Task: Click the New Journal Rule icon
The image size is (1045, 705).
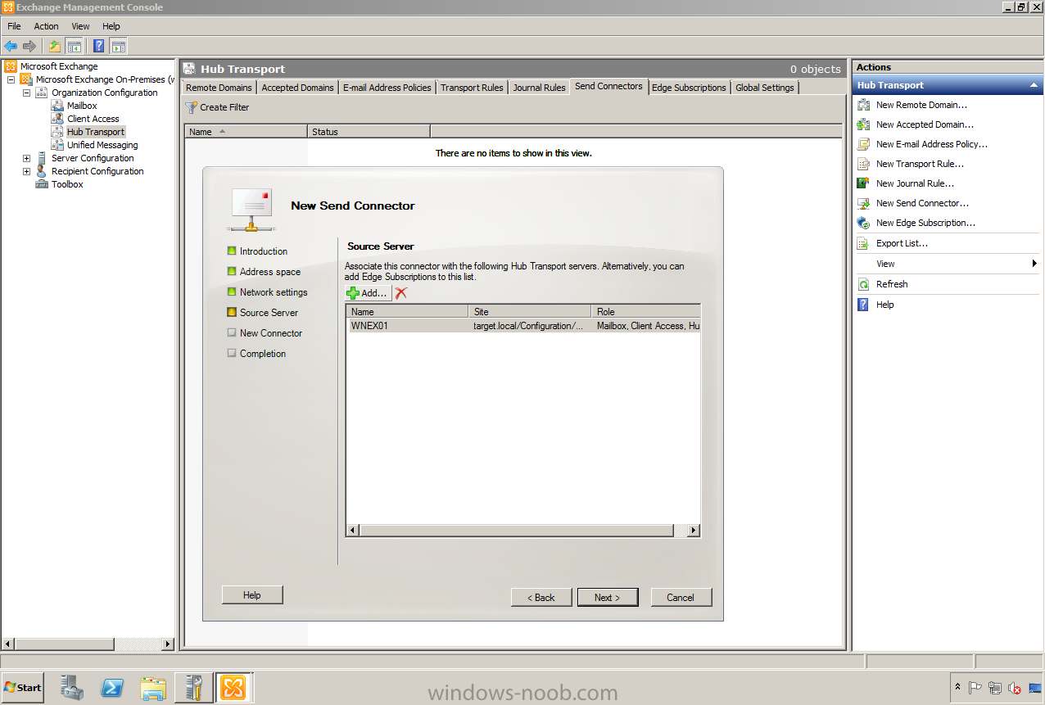Action: (x=863, y=183)
